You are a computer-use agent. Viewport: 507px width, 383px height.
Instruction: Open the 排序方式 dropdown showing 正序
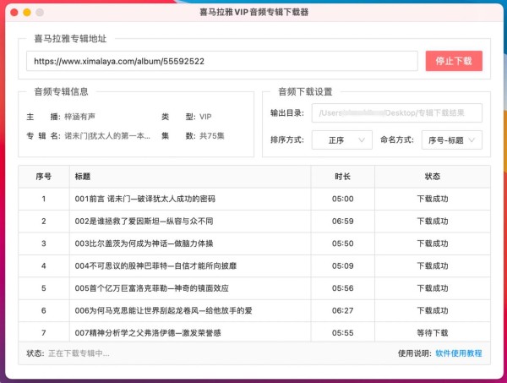pyautogui.click(x=342, y=140)
